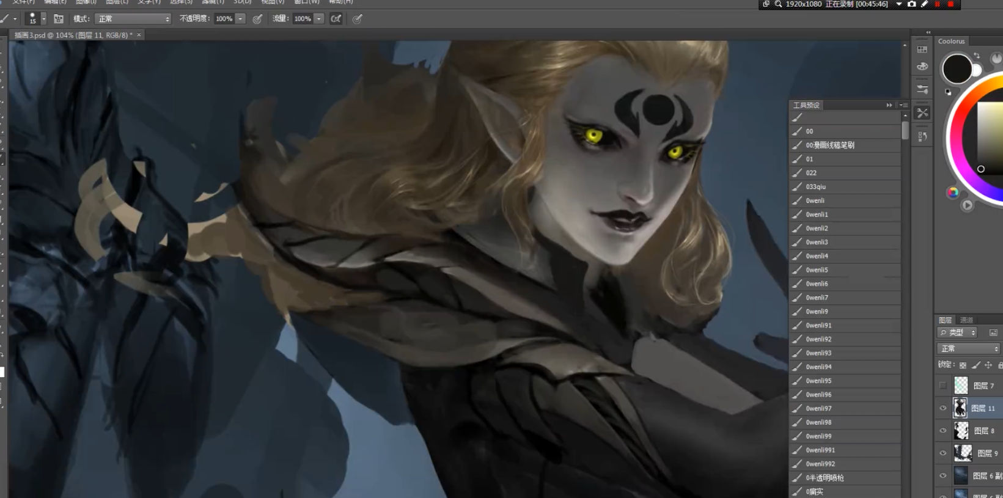Open the tool presets panel icon
1003x498 pixels.
tap(922, 113)
